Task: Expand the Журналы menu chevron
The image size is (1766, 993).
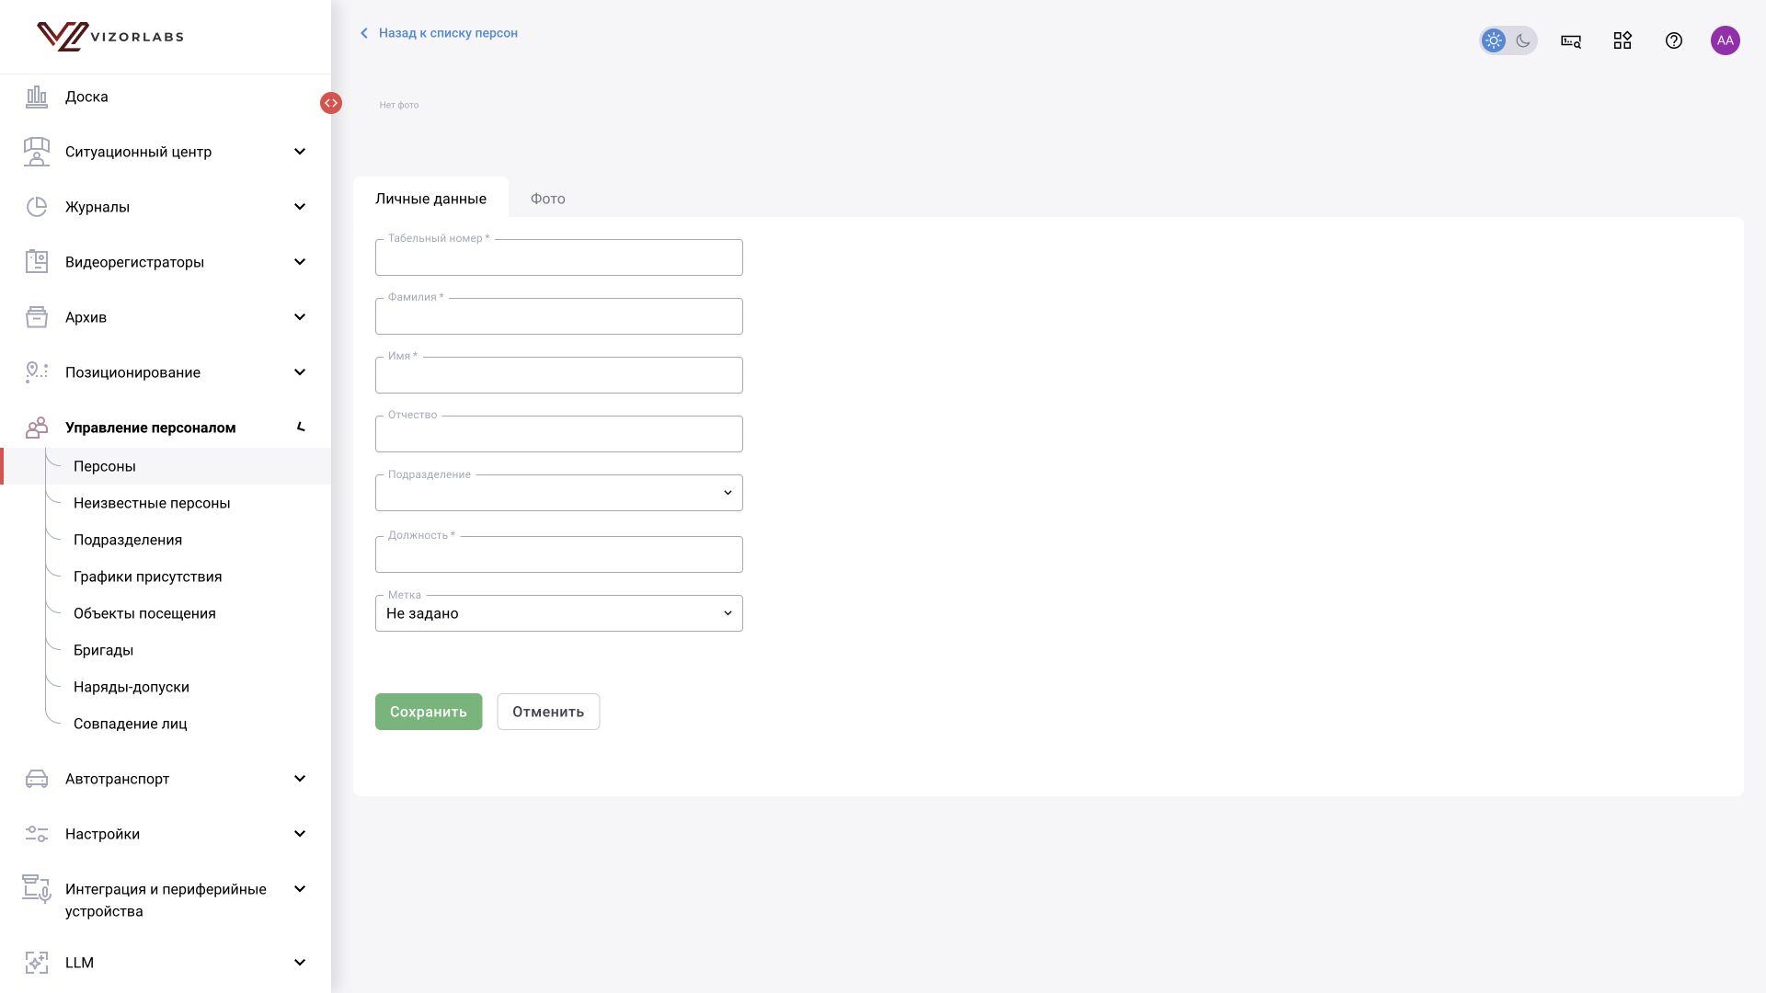Action: point(300,207)
